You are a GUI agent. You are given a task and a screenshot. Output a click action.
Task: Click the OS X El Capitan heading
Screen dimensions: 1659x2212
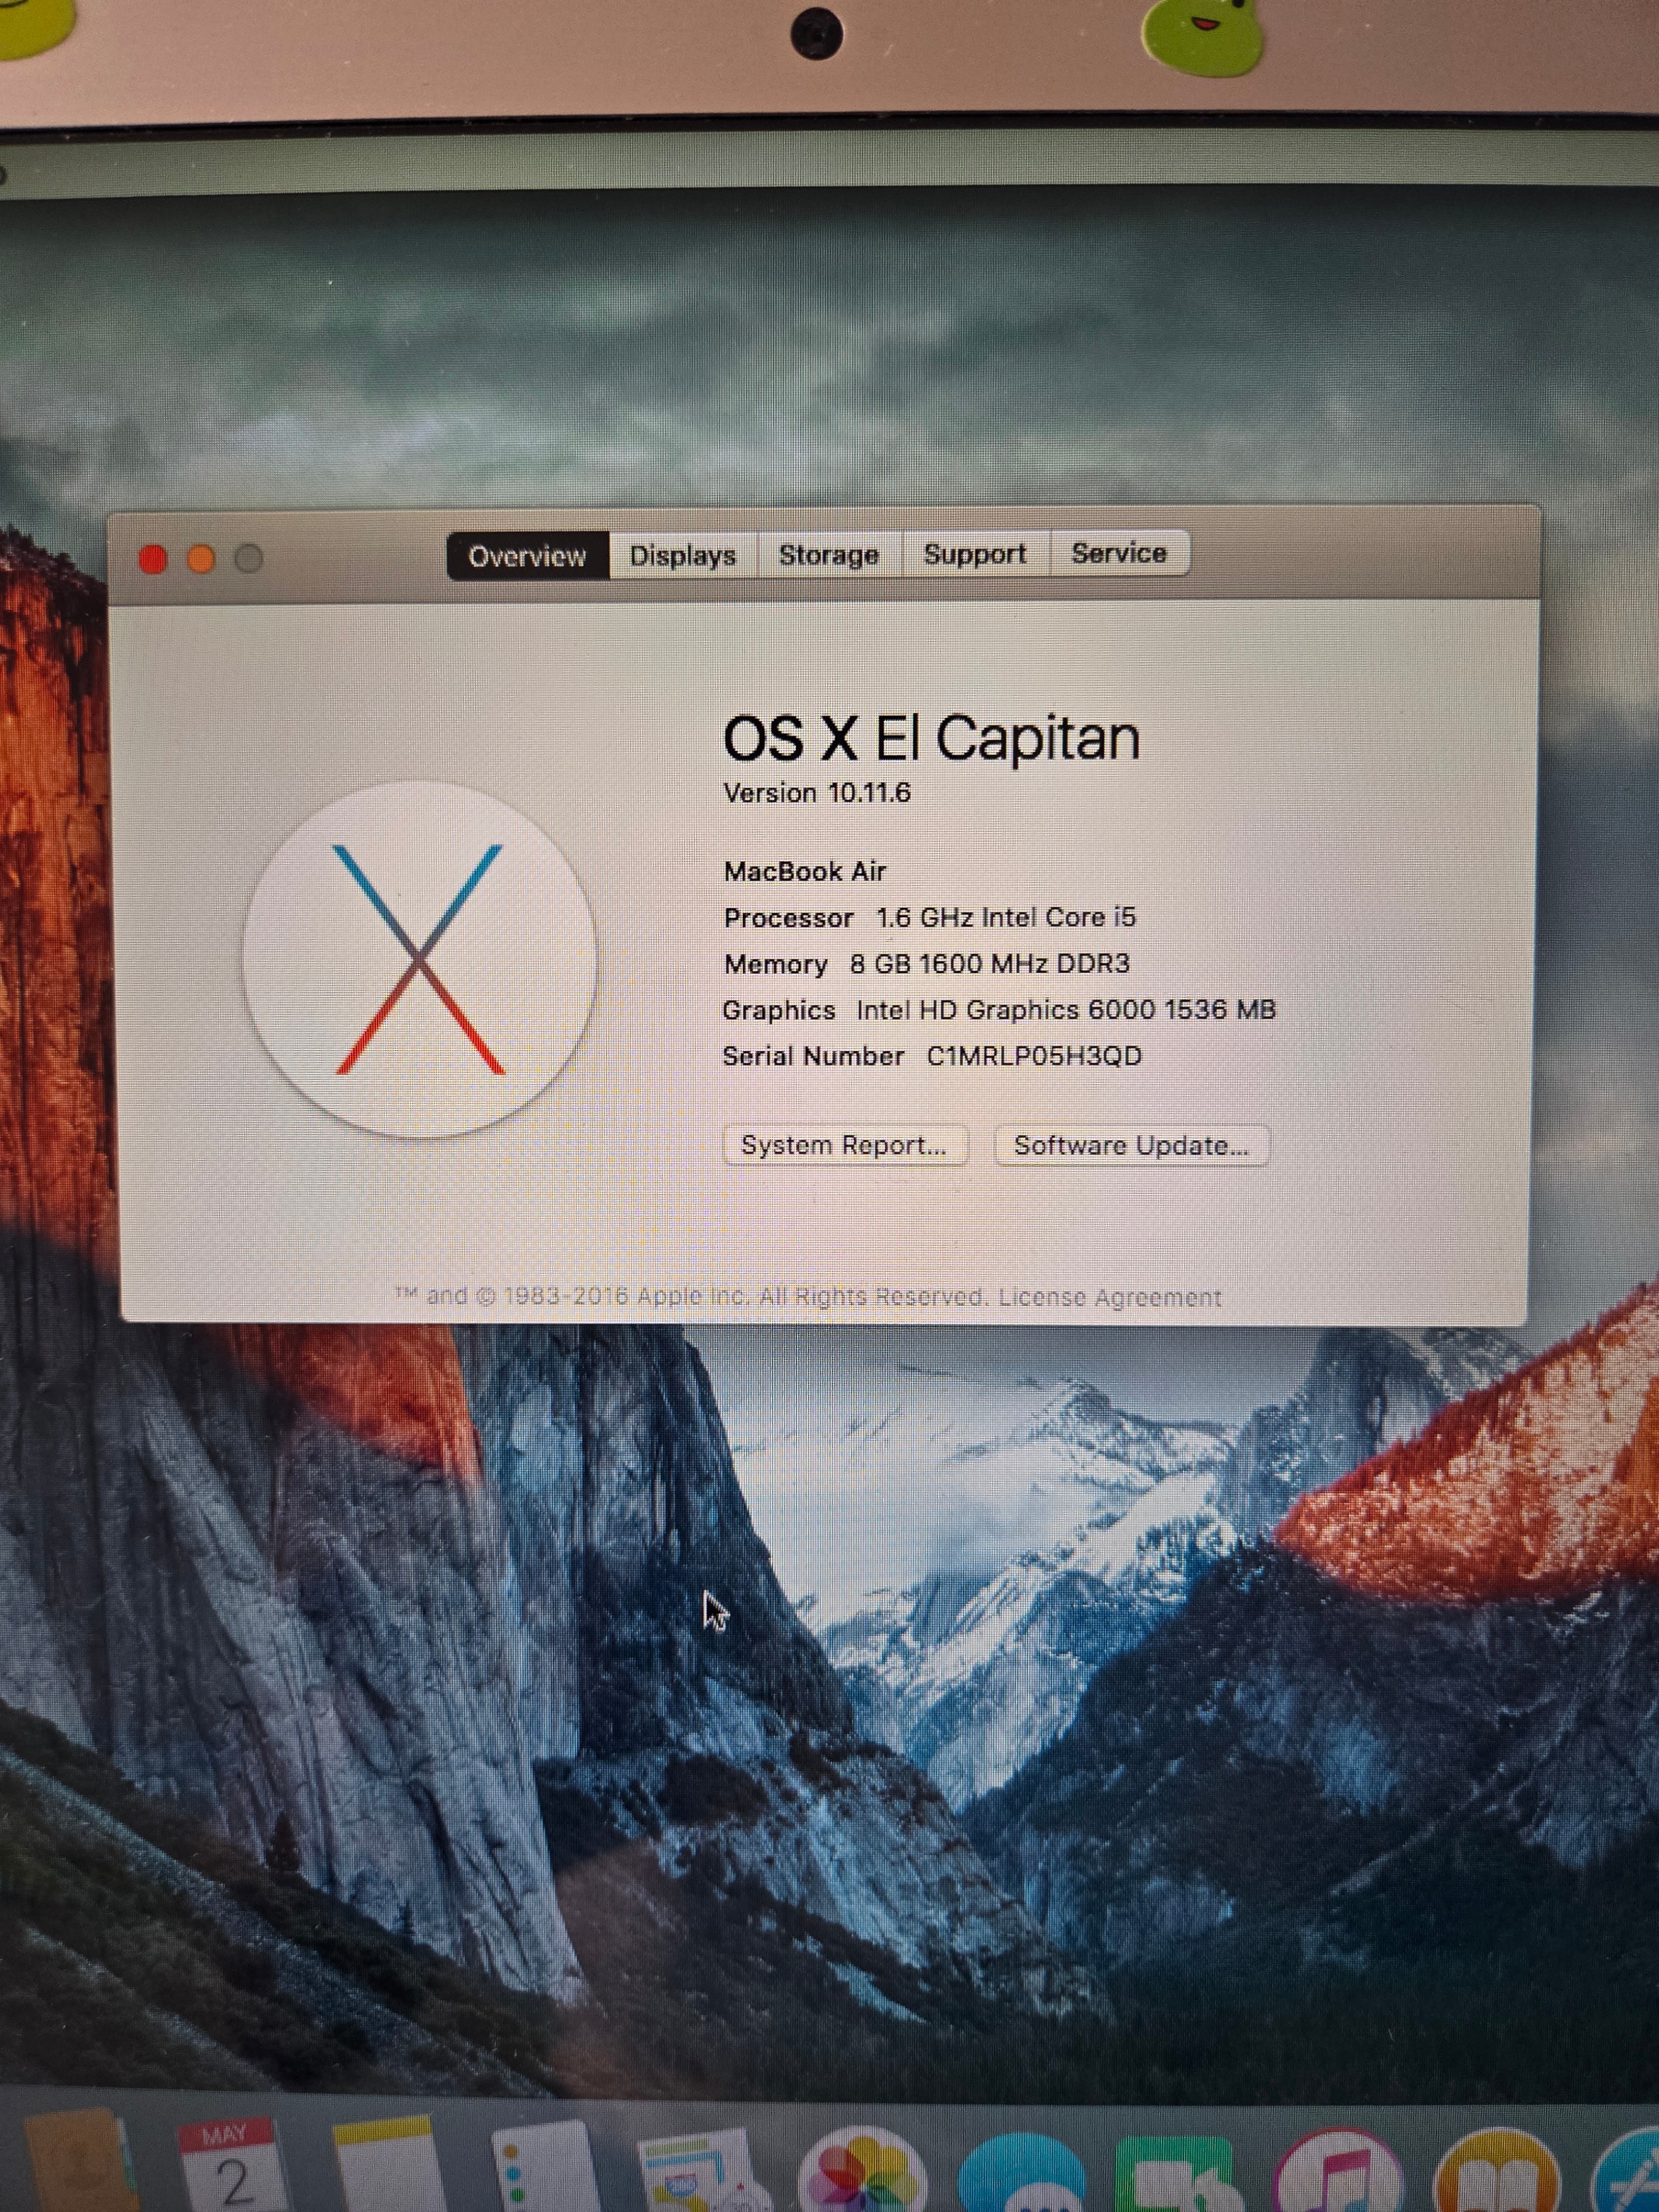[x=931, y=739]
